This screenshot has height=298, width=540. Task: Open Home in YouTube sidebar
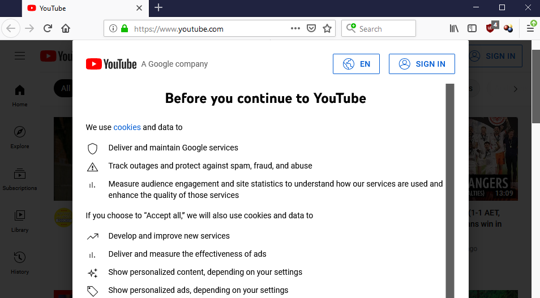(x=20, y=96)
